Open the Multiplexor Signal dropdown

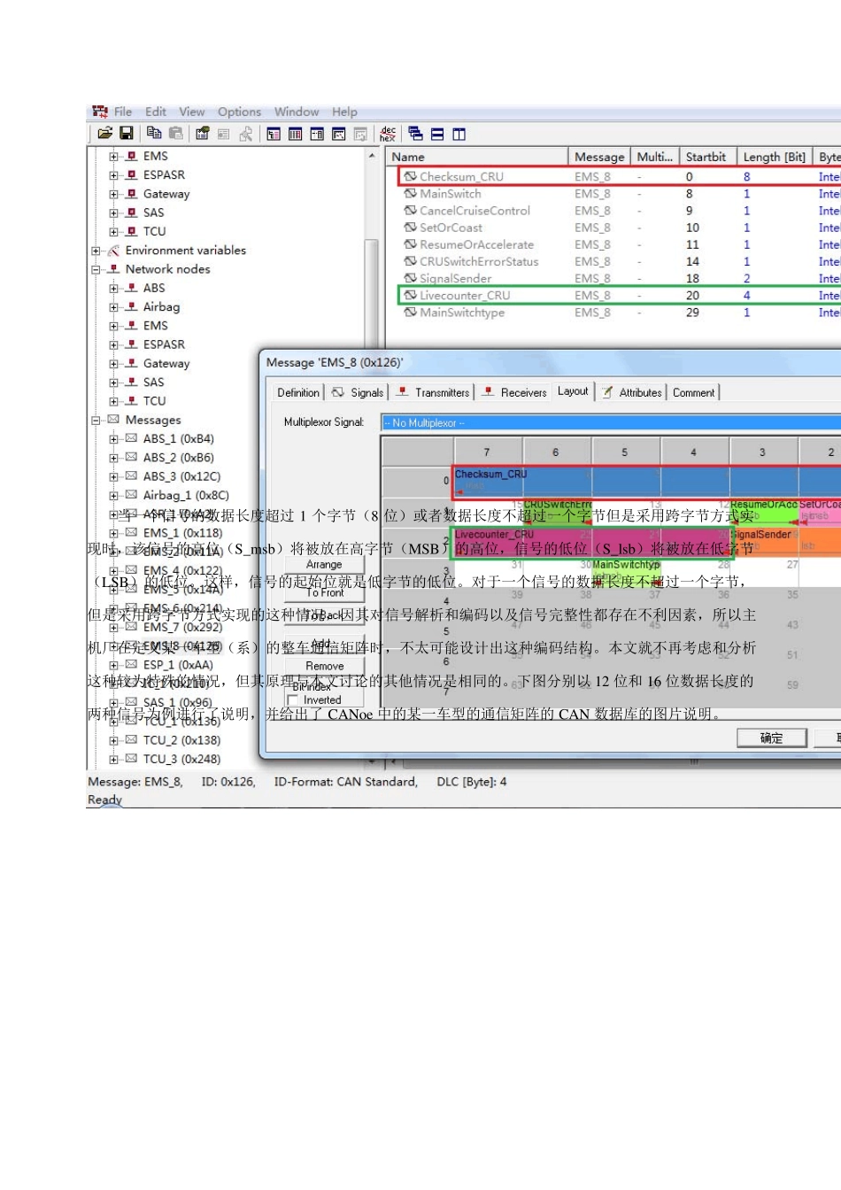coord(611,422)
